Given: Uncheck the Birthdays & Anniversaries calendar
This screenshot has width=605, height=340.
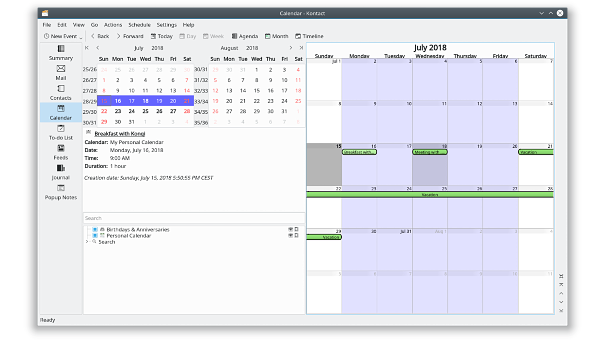Looking at the screenshot, I should pyautogui.click(x=95, y=230).
